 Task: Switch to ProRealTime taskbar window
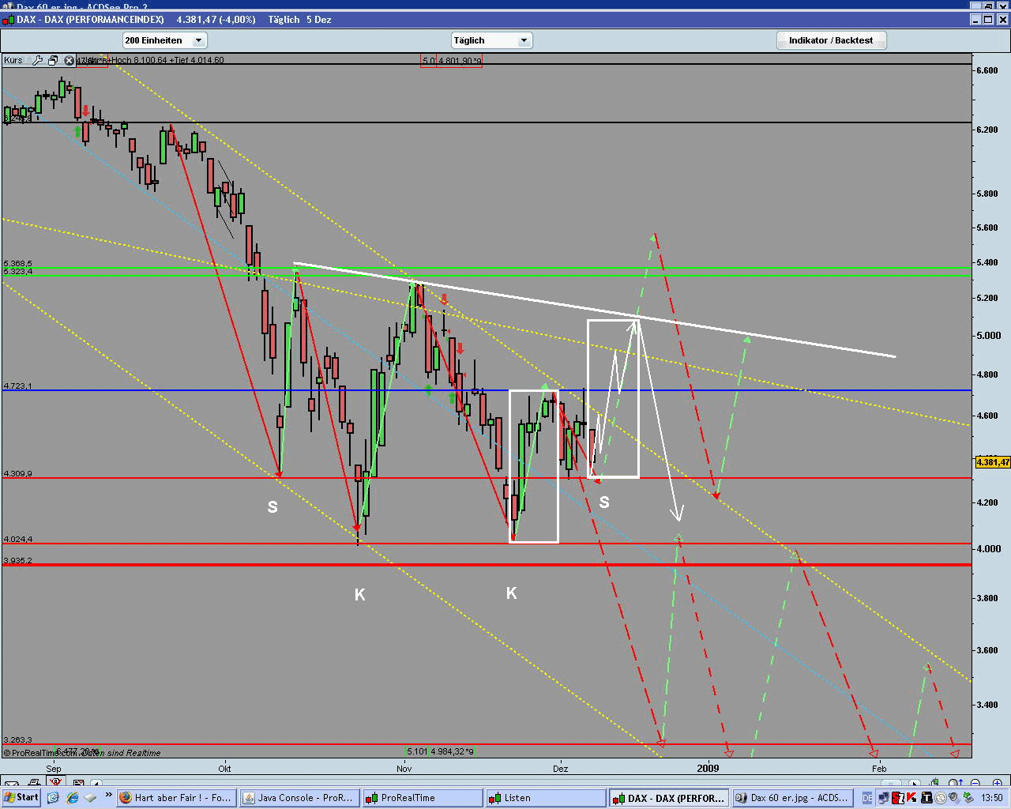(x=423, y=798)
